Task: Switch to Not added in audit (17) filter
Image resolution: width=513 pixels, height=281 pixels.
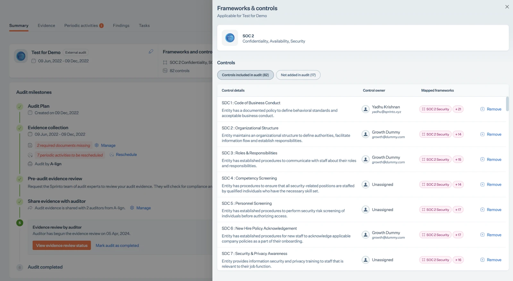Action: pyautogui.click(x=298, y=75)
